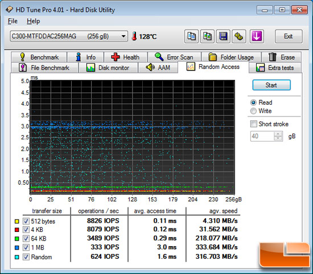Click the copy text to clipboard icon
The image size is (313, 274).
(x=191, y=36)
